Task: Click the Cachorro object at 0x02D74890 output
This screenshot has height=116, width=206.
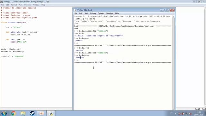Action: tap(98, 36)
